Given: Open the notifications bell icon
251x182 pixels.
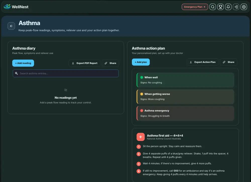Looking at the screenshot, I should pyautogui.click(x=228, y=7).
